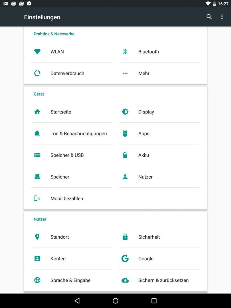231x308 pixels.
Task: Tap the search magnifier icon
Action: click(x=209, y=17)
